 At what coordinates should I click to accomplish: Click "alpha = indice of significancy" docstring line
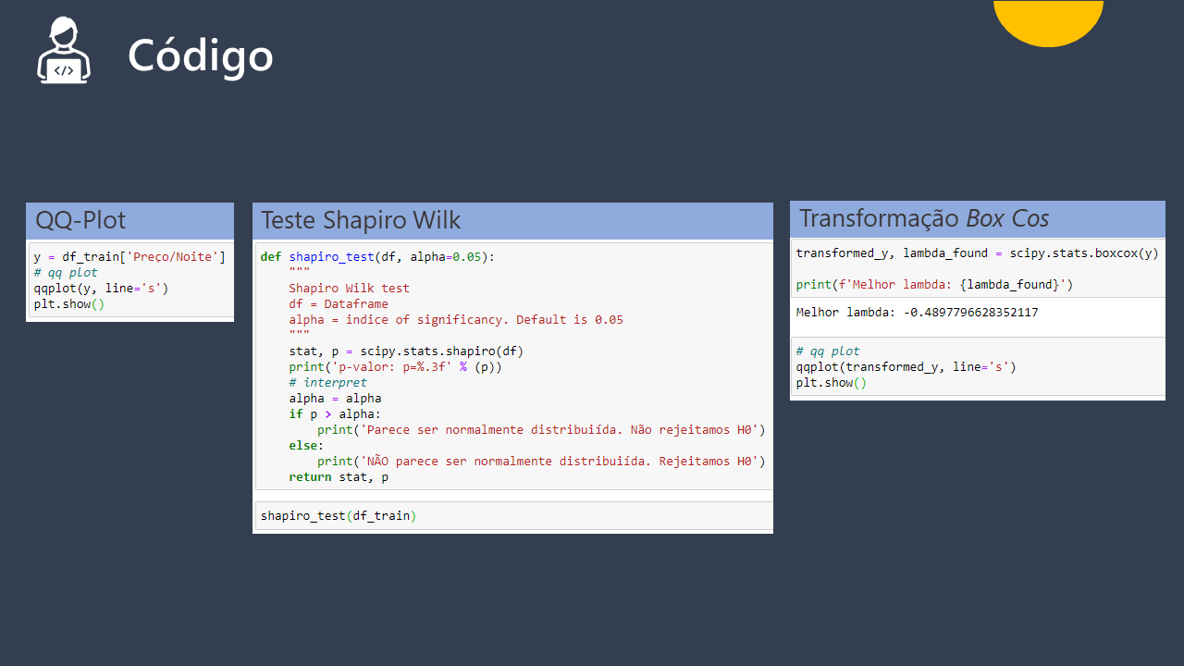point(456,320)
